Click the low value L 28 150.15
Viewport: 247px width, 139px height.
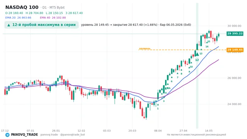tap(54, 13)
